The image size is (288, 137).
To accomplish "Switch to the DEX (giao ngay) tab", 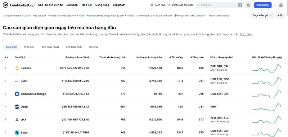I will (x=50, y=47).
